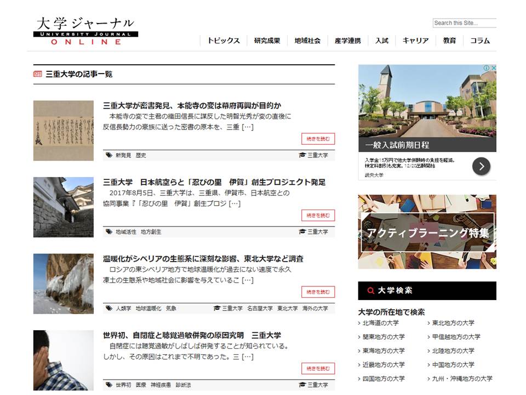Focus the Search this Site field

pyautogui.click(x=465, y=23)
